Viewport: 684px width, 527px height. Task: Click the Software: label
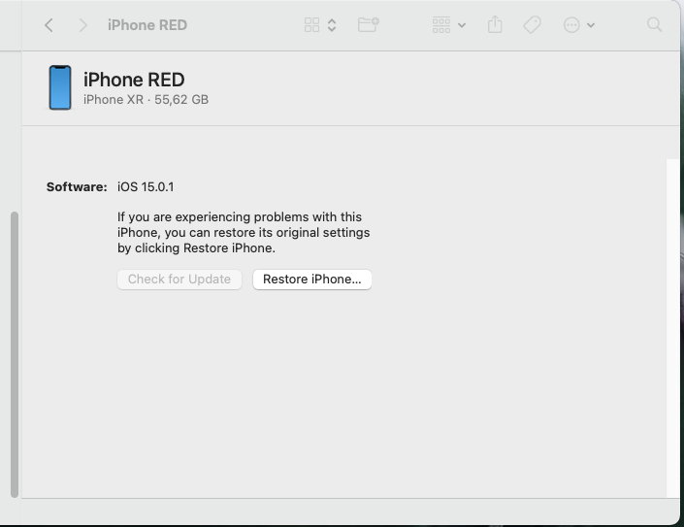[77, 187]
